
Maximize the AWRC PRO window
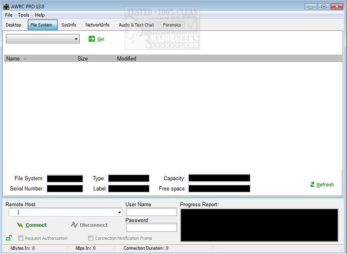click(x=324, y=6)
